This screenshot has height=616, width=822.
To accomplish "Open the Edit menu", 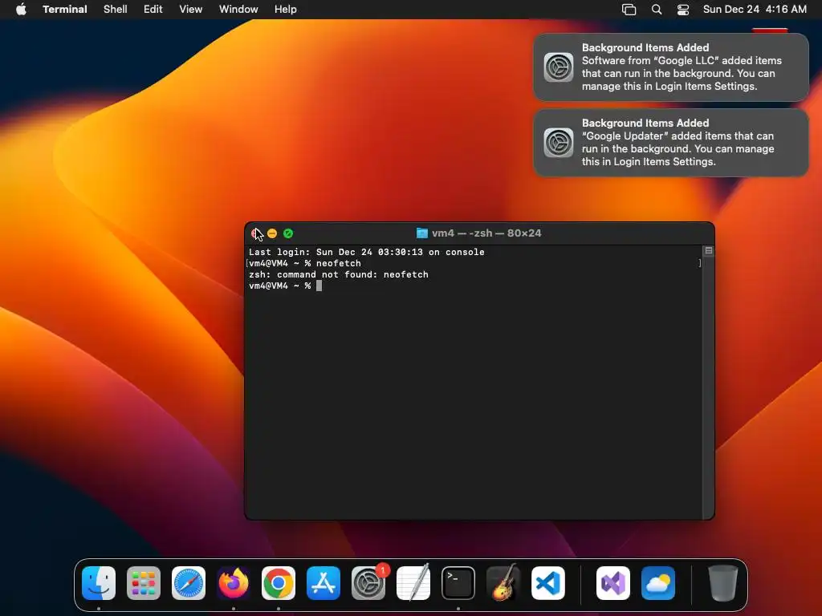I will (153, 10).
